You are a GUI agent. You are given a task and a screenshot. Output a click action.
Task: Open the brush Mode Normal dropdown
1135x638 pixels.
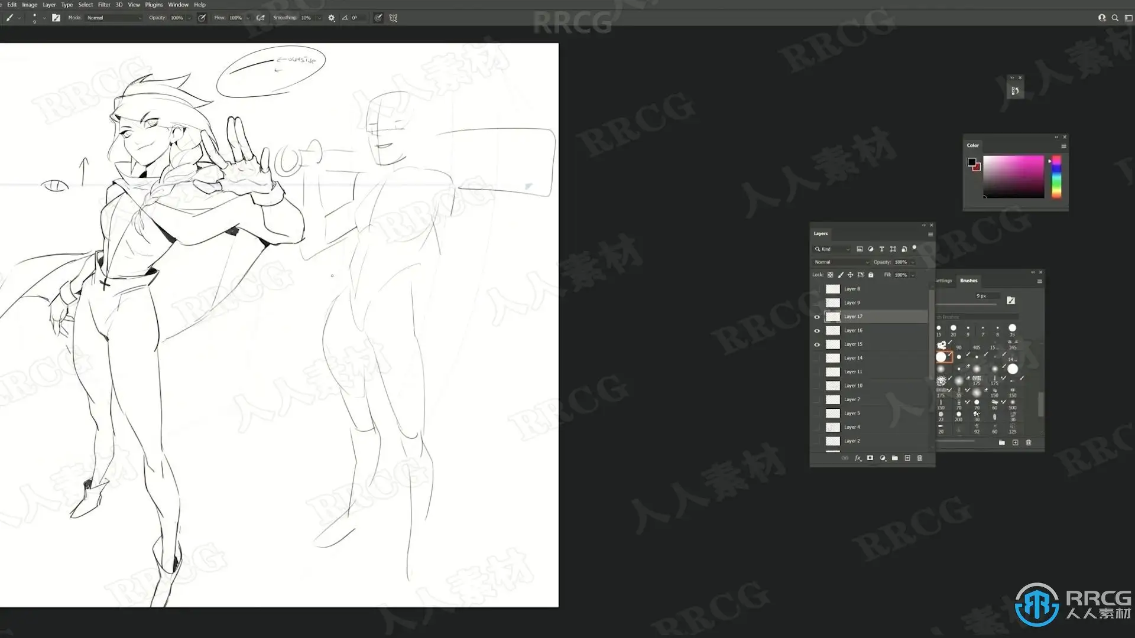click(114, 18)
